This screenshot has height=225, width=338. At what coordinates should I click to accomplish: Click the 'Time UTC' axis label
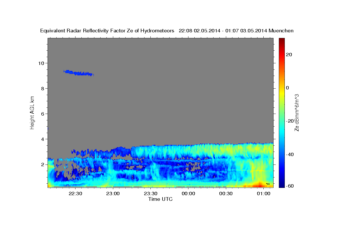[x=160, y=199]
